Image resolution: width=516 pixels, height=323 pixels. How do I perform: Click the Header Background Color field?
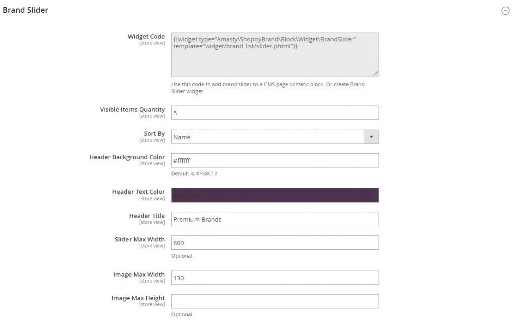[x=275, y=160]
